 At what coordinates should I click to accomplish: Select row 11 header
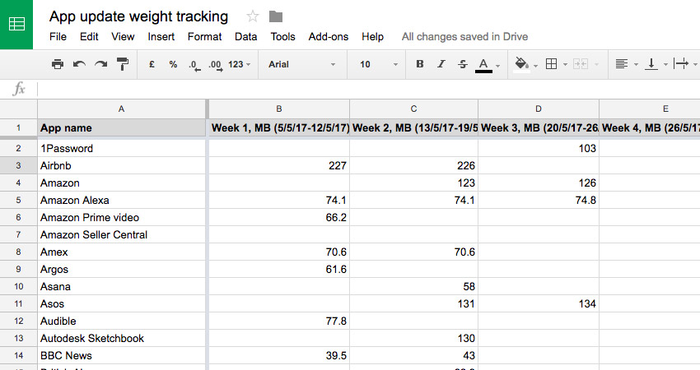click(19, 303)
